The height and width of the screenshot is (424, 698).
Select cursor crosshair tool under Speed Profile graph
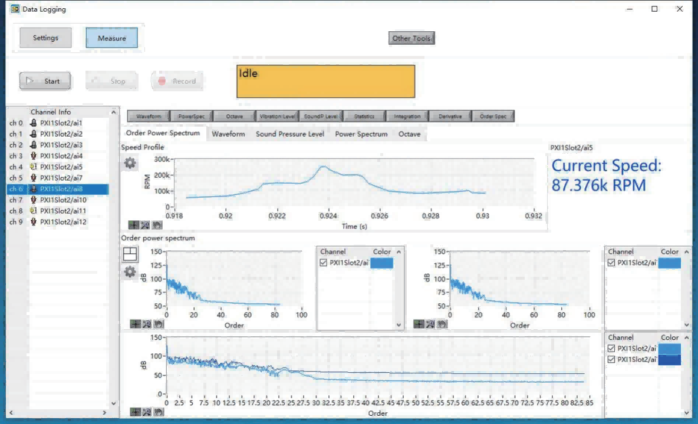click(x=134, y=225)
